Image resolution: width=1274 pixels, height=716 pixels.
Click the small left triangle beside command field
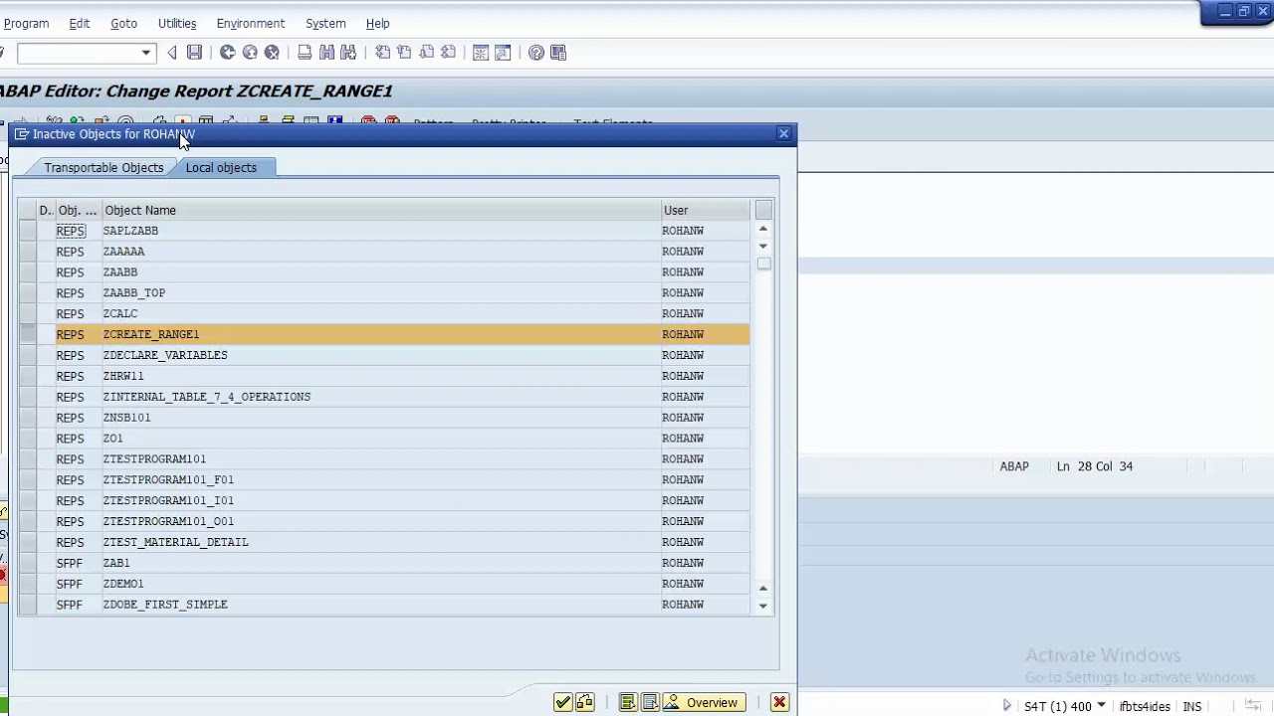172,53
